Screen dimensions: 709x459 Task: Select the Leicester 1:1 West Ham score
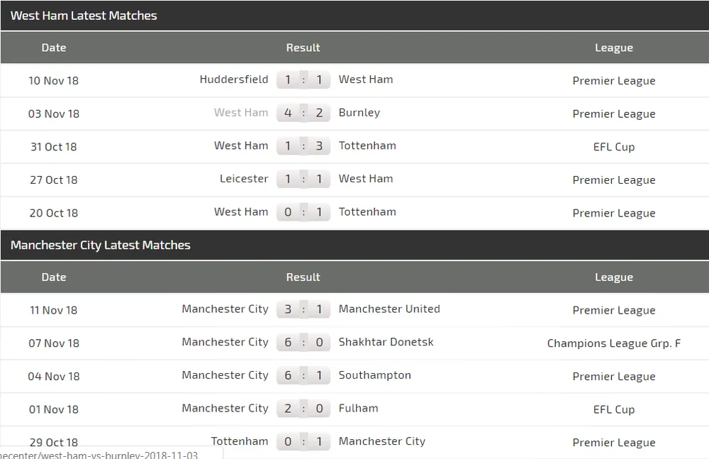pyautogui.click(x=303, y=179)
